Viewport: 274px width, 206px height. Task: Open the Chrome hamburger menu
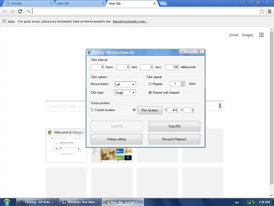(270, 11)
